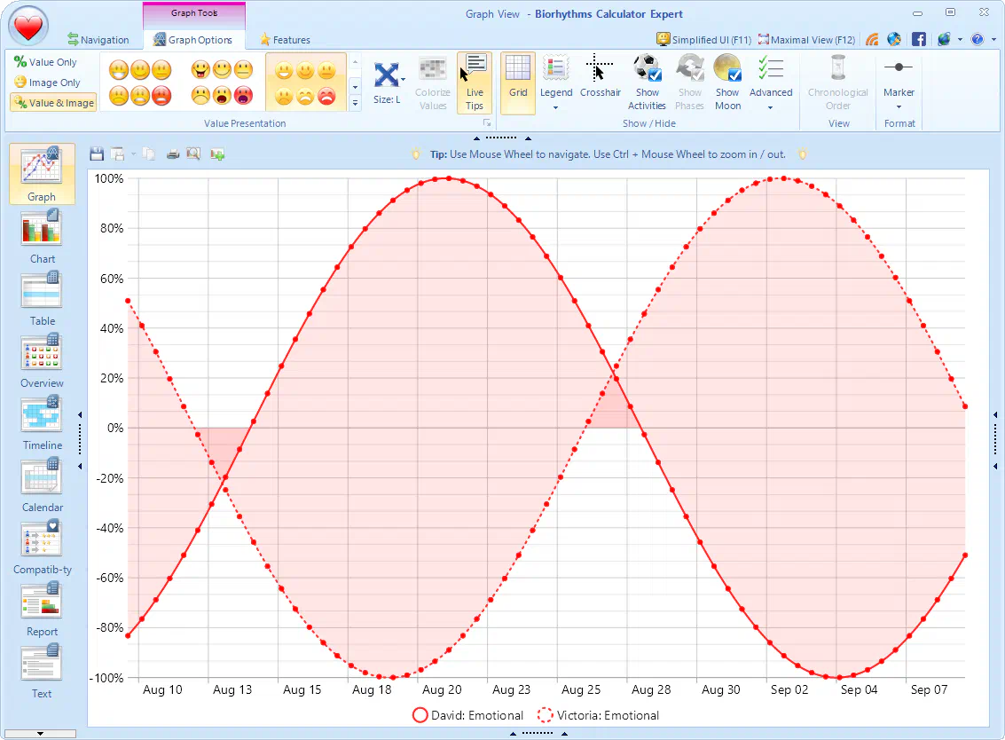The width and height of the screenshot is (1005, 740).
Task: Enable the Crosshair cursor
Action: pos(600,77)
